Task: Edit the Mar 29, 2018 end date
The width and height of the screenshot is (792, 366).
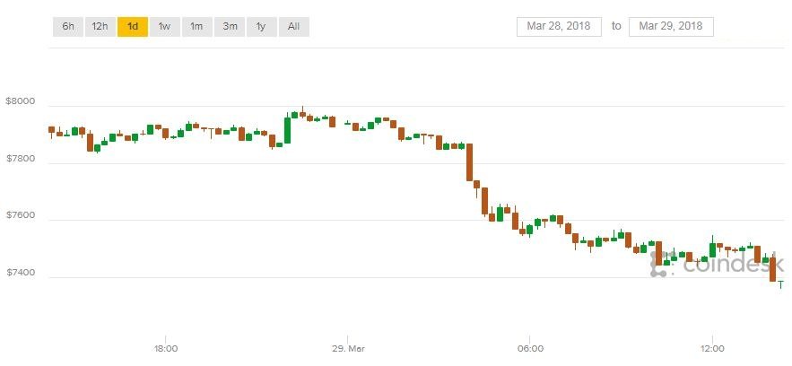Action: click(671, 26)
